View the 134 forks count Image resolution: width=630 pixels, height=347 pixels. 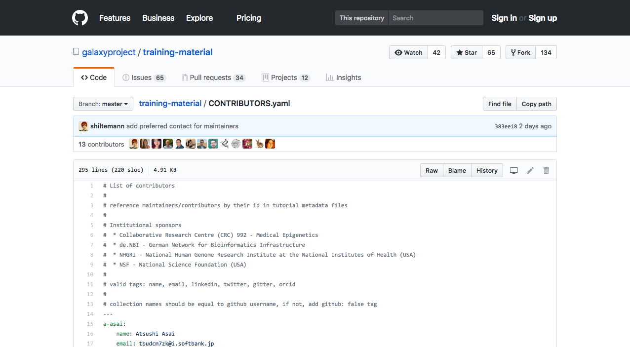tap(546, 52)
